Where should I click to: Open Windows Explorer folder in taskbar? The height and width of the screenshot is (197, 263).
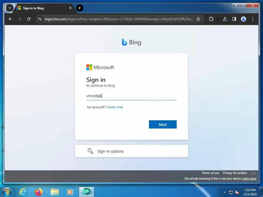pos(55,192)
